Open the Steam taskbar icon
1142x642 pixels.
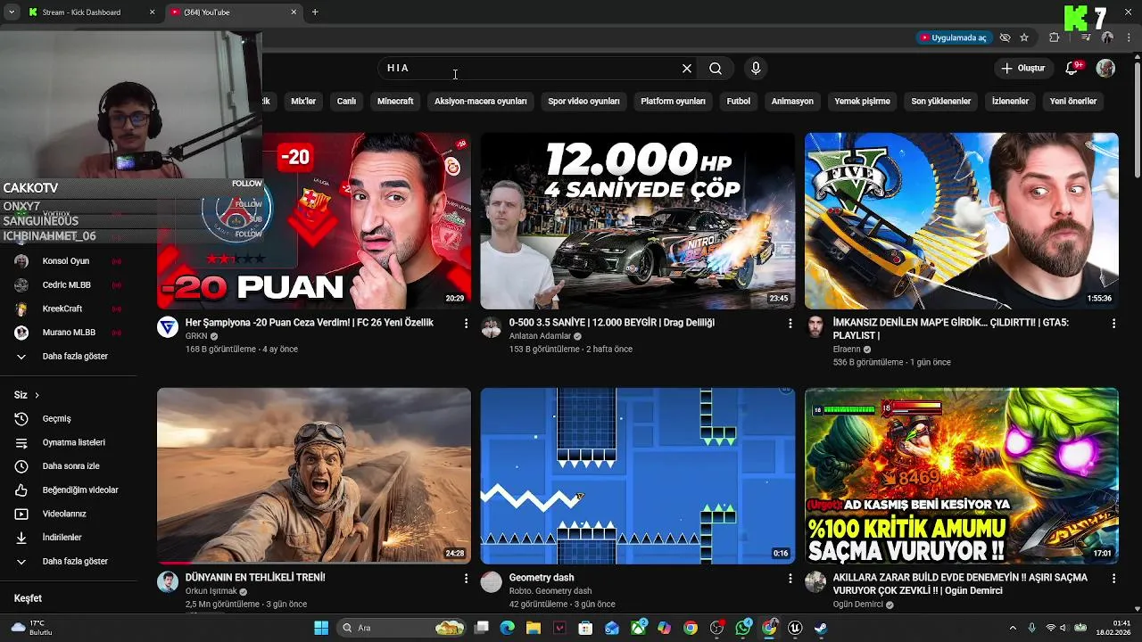click(x=821, y=628)
